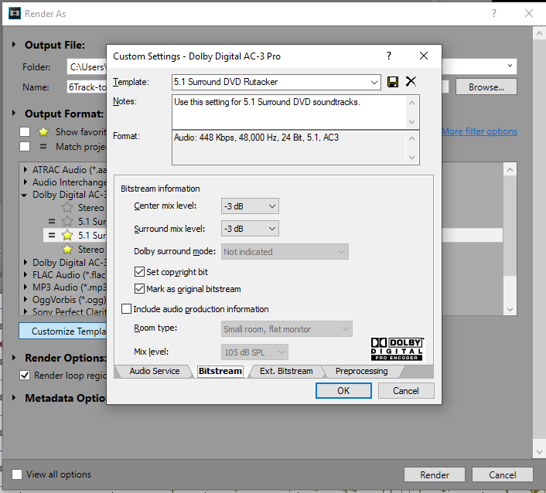546x493 pixels.
Task: Collapse Dolby Digital AC-3 tree item
Action: 25,195
